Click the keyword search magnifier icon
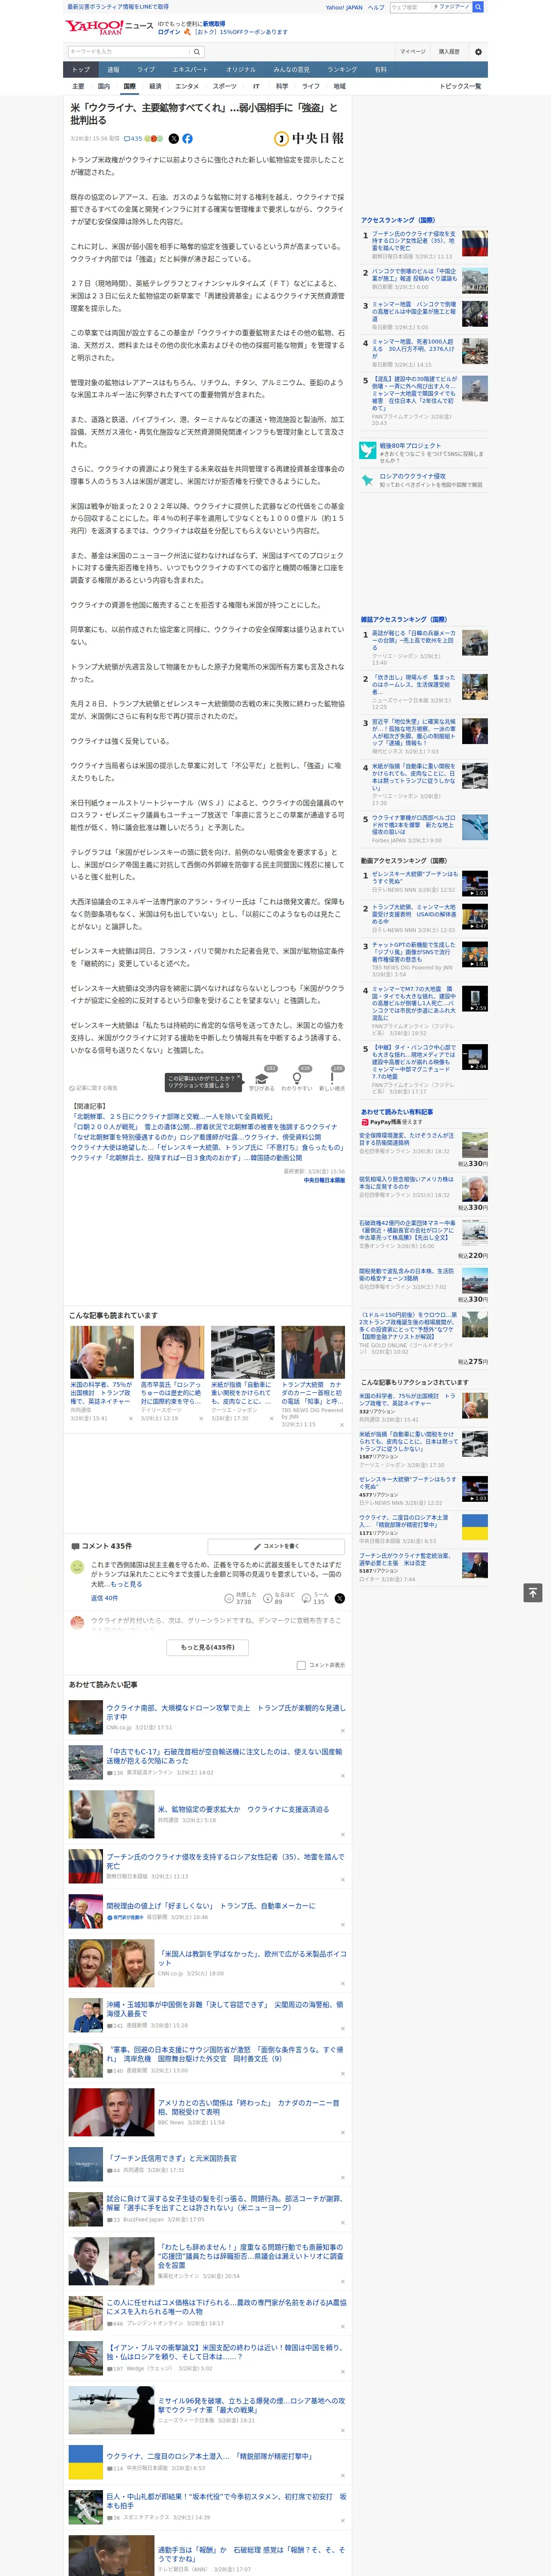 [198, 51]
